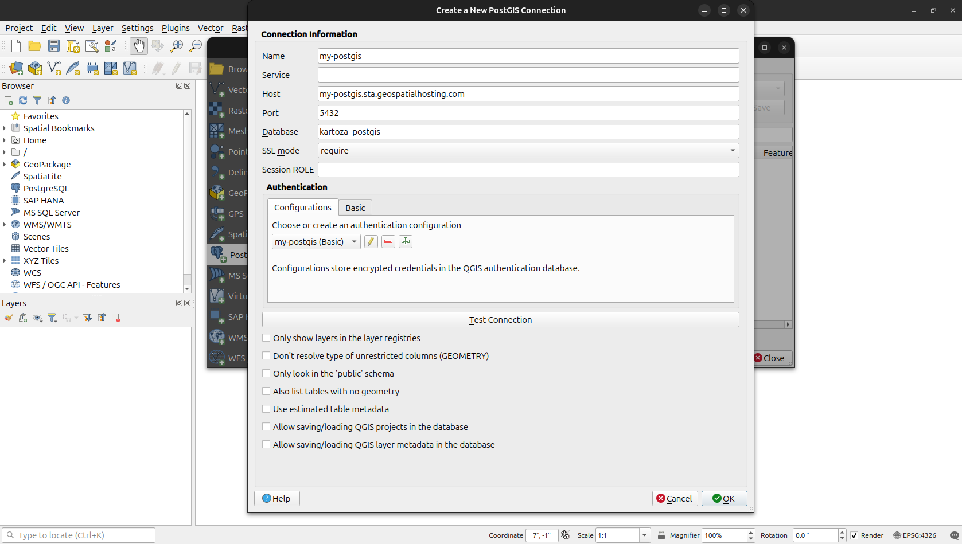Screen dimensions: 962x544
Task: Refresh the Browser panel
Action: [23, 100]
